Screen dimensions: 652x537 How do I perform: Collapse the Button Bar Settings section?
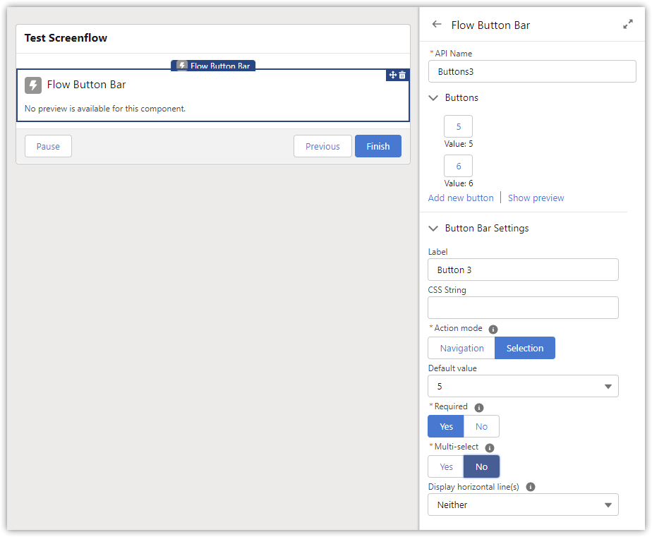coord(433,228)
